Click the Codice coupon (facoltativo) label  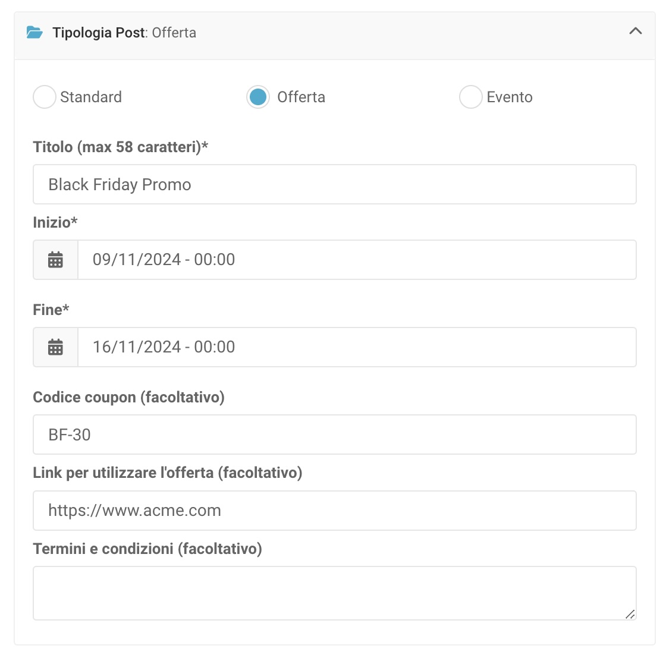pyautogui.click(x=128, y=397)
